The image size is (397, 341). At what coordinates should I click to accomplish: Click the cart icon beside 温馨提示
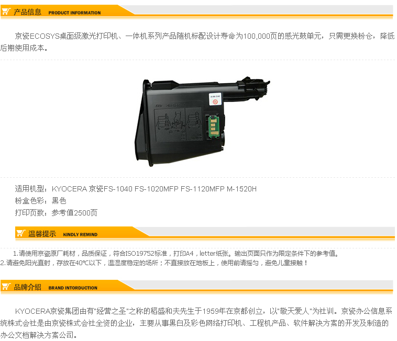(20, 233)
